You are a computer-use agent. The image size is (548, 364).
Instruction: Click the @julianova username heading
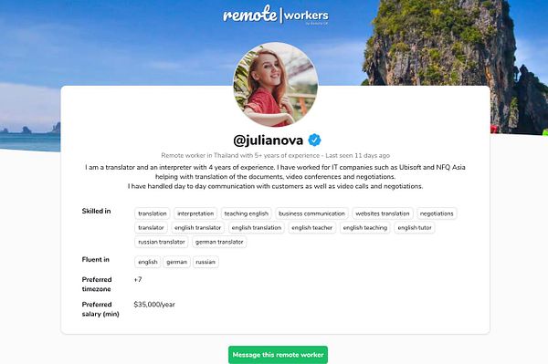point(268,140)
